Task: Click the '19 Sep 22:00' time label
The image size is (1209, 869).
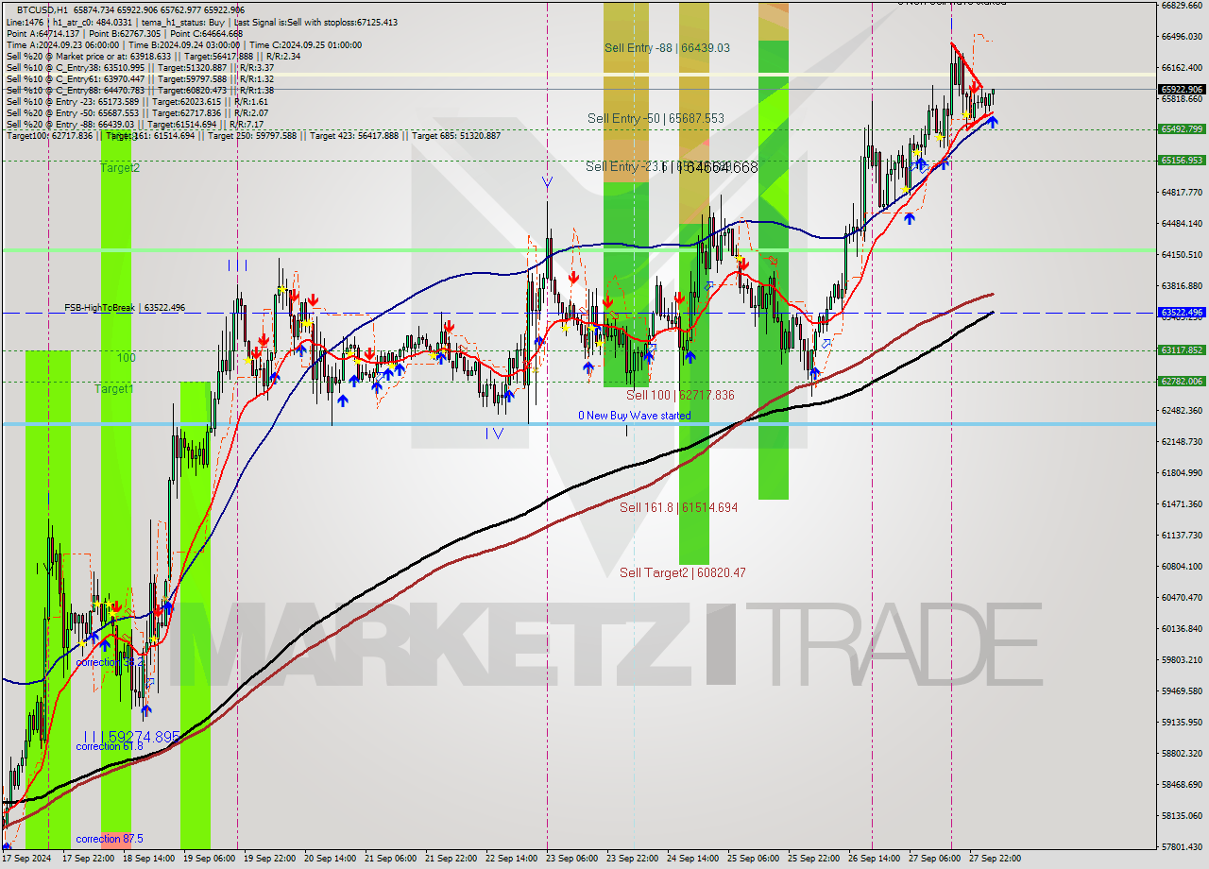Action: 269,859
